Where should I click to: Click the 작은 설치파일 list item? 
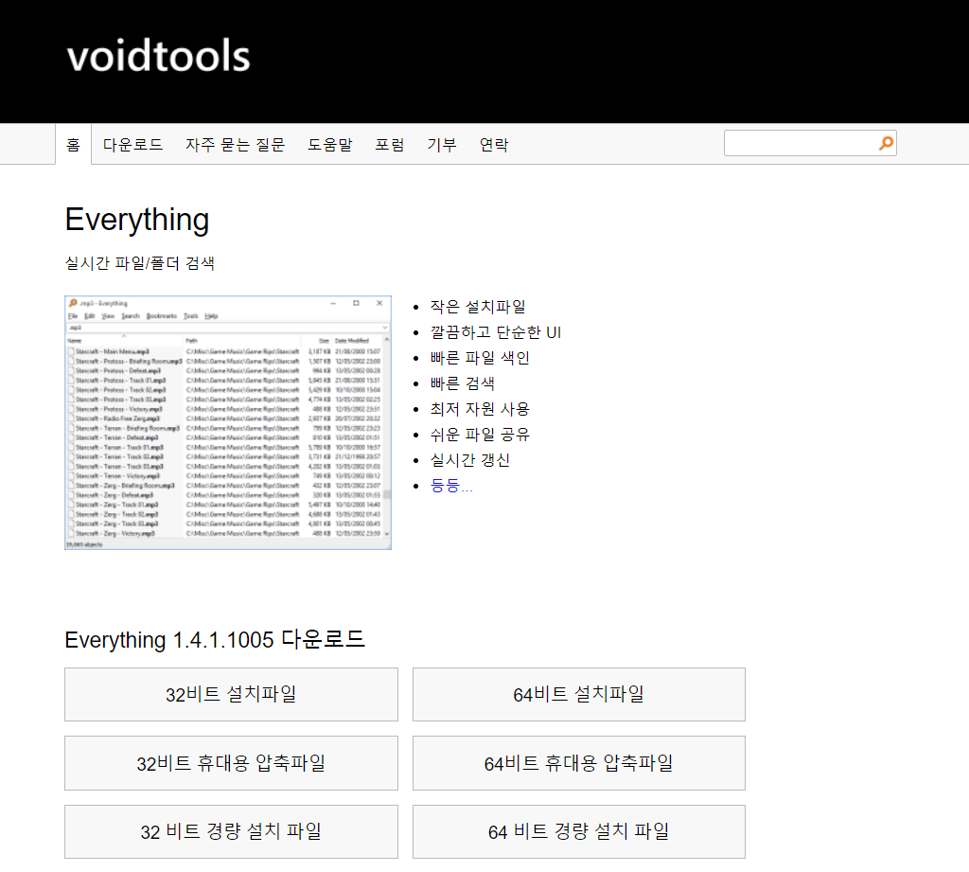pos(478,307)
